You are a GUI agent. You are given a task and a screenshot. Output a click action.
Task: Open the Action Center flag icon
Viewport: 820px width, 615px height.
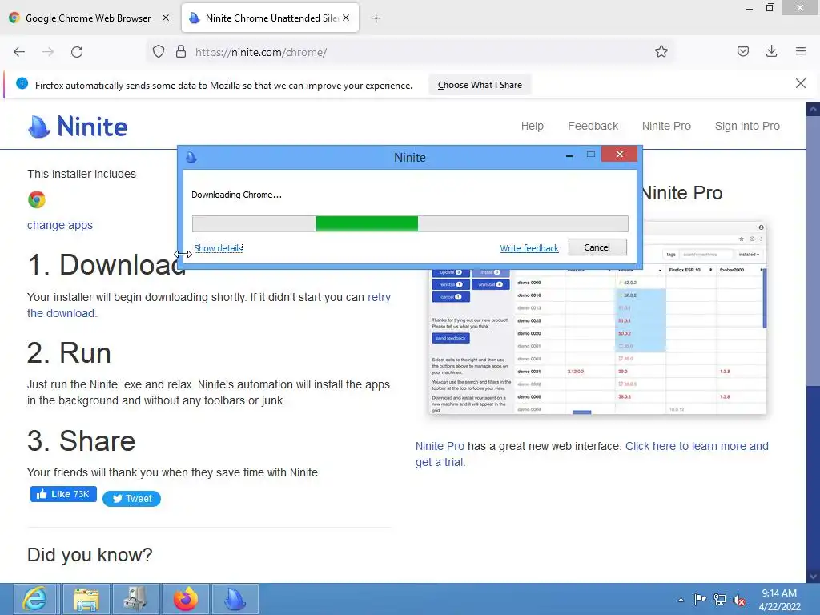coord(700,599)
